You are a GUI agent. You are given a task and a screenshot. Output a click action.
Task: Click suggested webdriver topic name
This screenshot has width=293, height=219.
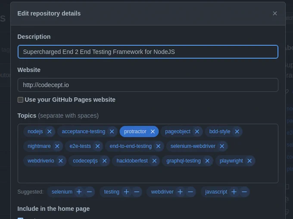(x=162, y=192)
